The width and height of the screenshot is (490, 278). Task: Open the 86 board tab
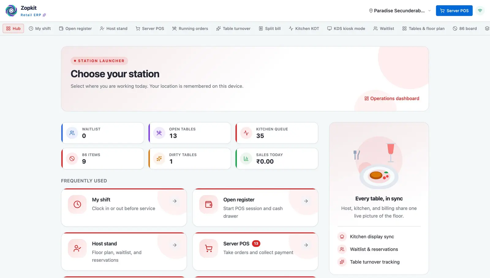[465, 28]
